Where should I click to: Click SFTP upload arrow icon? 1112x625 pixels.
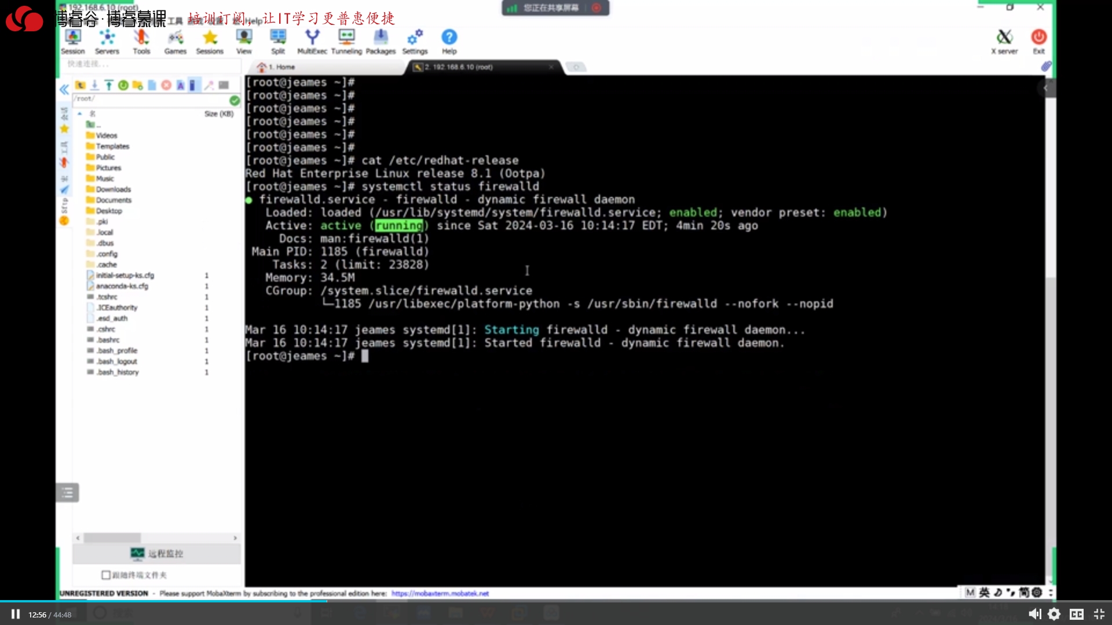pyautogui.click(x=109, y=85)
